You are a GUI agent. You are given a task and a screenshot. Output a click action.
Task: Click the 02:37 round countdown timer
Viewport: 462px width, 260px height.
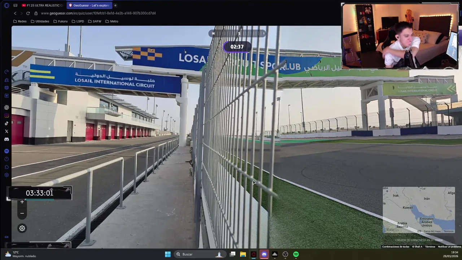click(237, 47)
